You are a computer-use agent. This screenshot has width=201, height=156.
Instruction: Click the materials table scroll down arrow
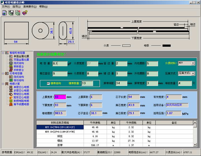195,145
